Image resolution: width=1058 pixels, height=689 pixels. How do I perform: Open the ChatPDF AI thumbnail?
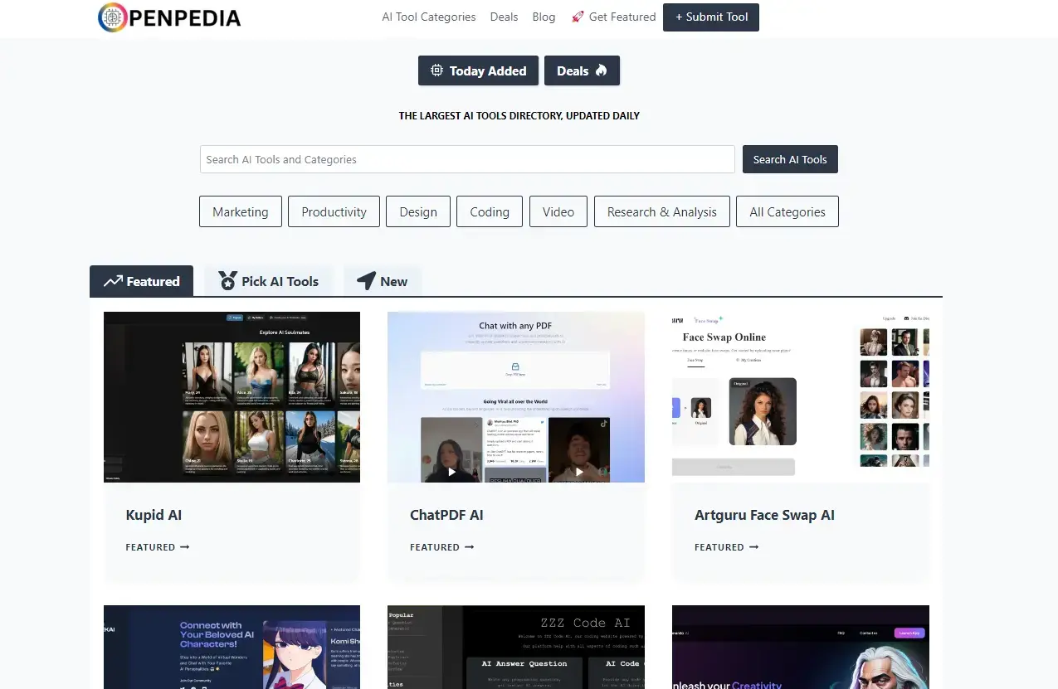click(x=516, y=397)
